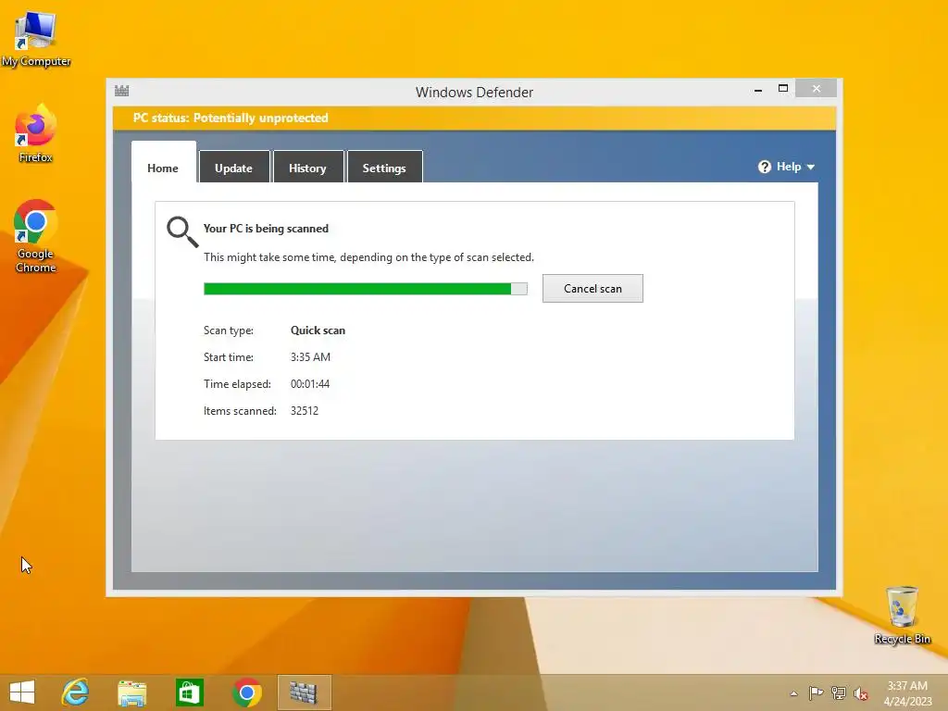
Task: Click the green scan progress bar
Action: [x=365, y=289]
